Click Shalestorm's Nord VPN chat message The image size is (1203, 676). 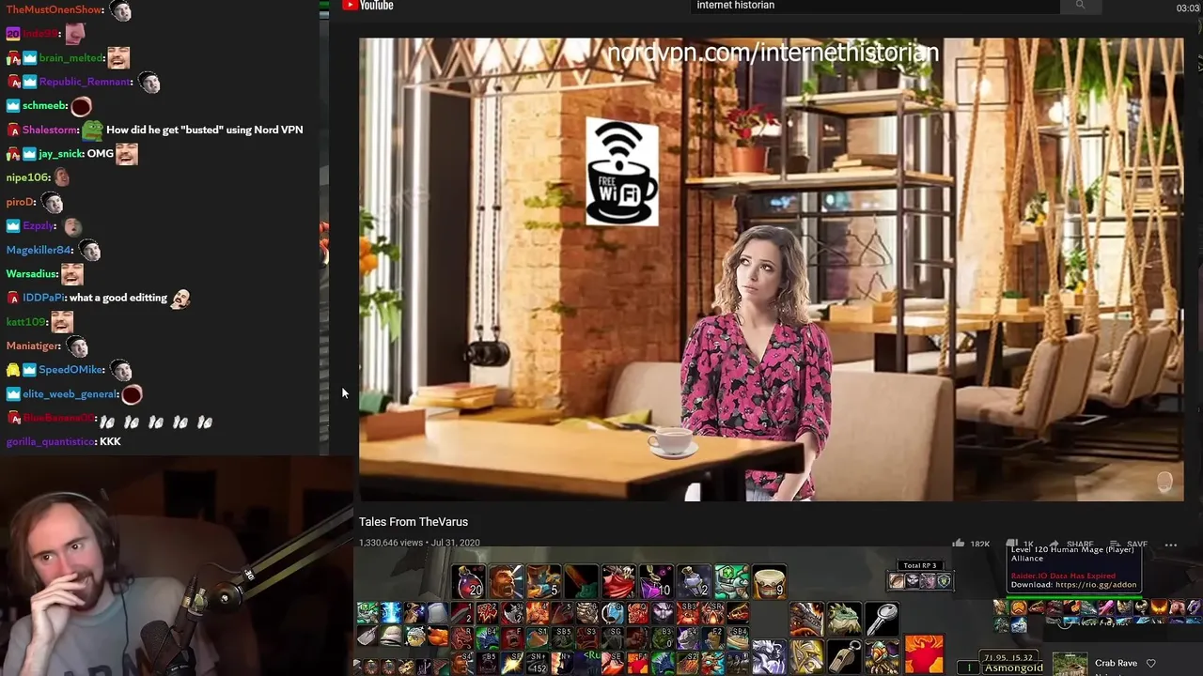coord(204,130)
